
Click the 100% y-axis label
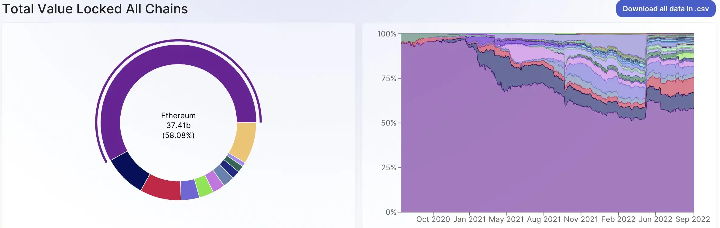(387, 34)
